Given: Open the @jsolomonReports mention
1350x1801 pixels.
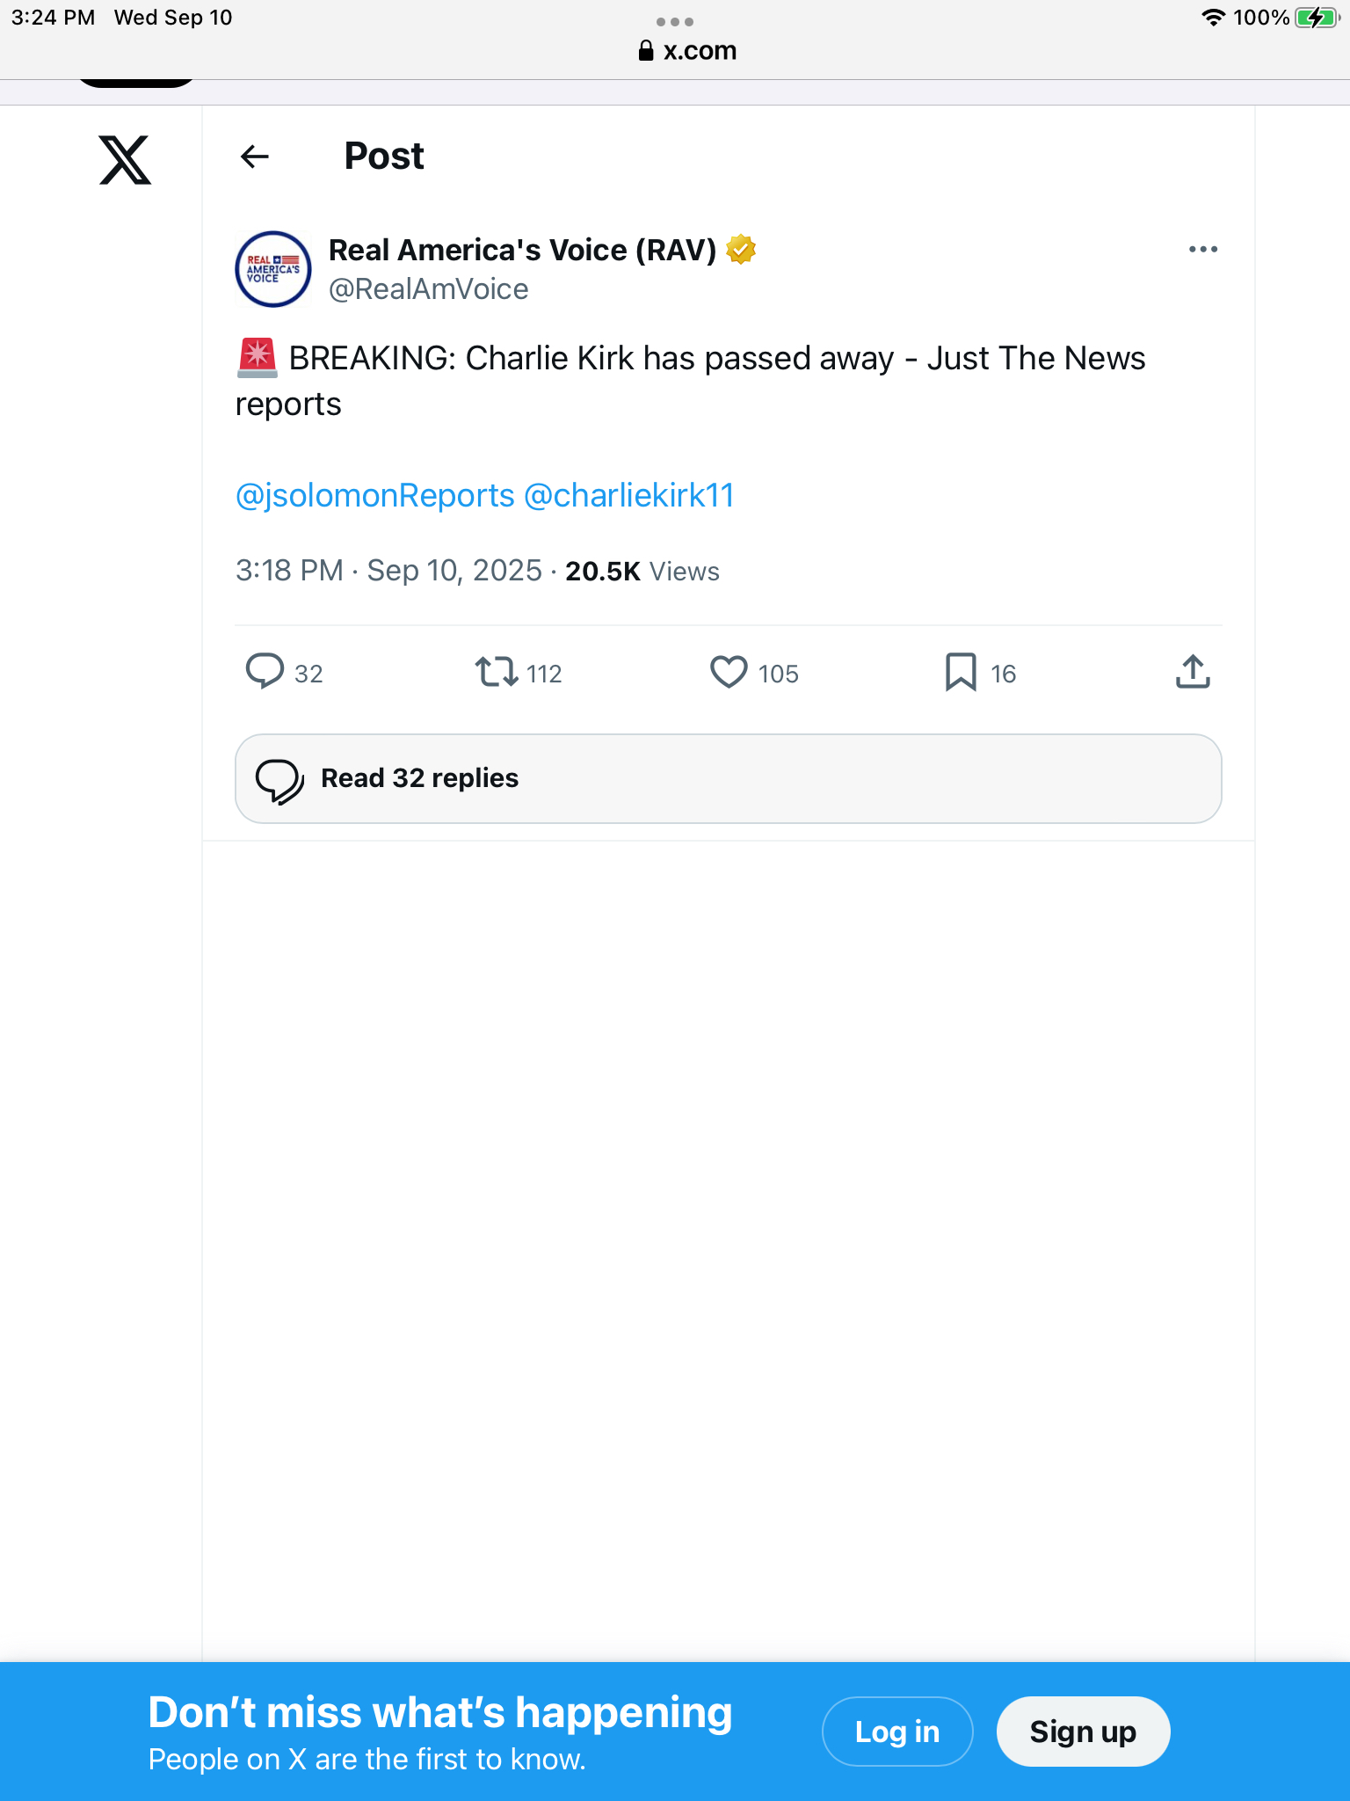Looking at the screenshot, I should pyautogui.click(x=374, y=495).
